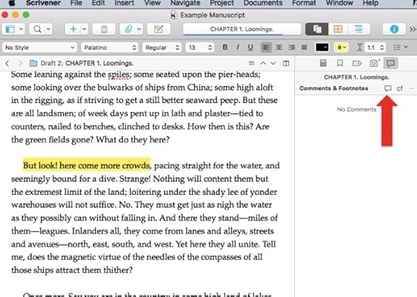This screenshot has height=297, width=417.
Task: Toggle underline formatting
Action: coord(250,47)
